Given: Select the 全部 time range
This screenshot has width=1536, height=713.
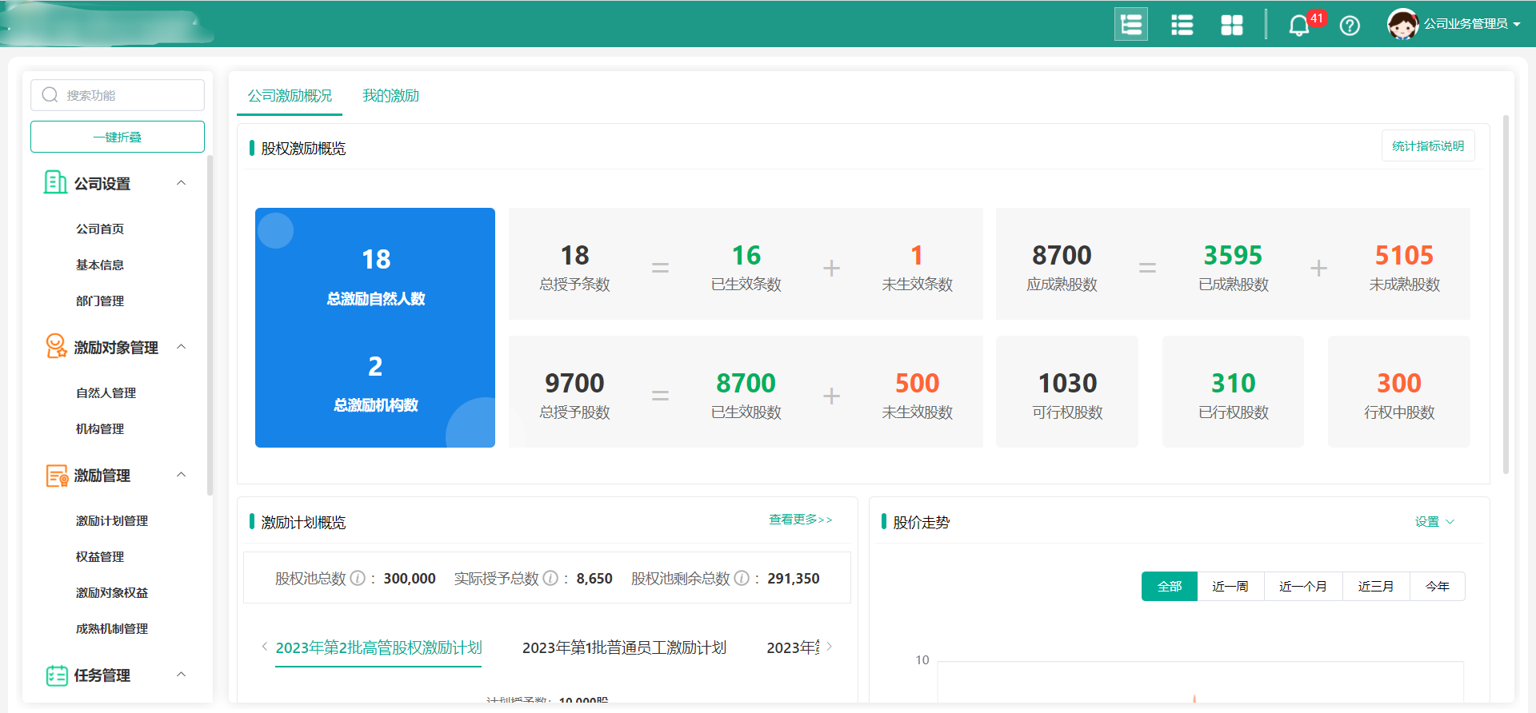Looking at the screenshot, I should 1170,586.
